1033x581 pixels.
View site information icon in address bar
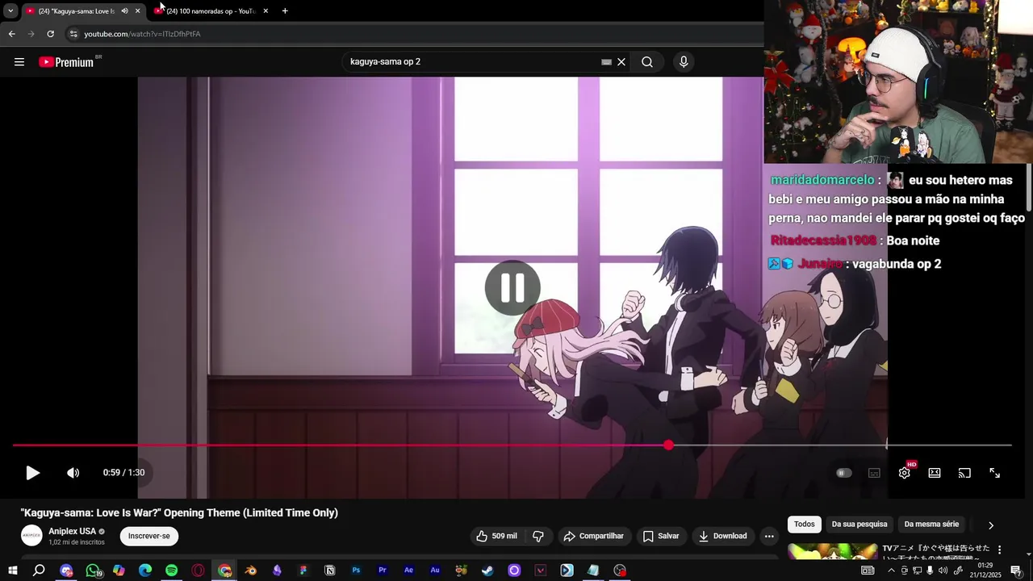[x=73, y=34]
